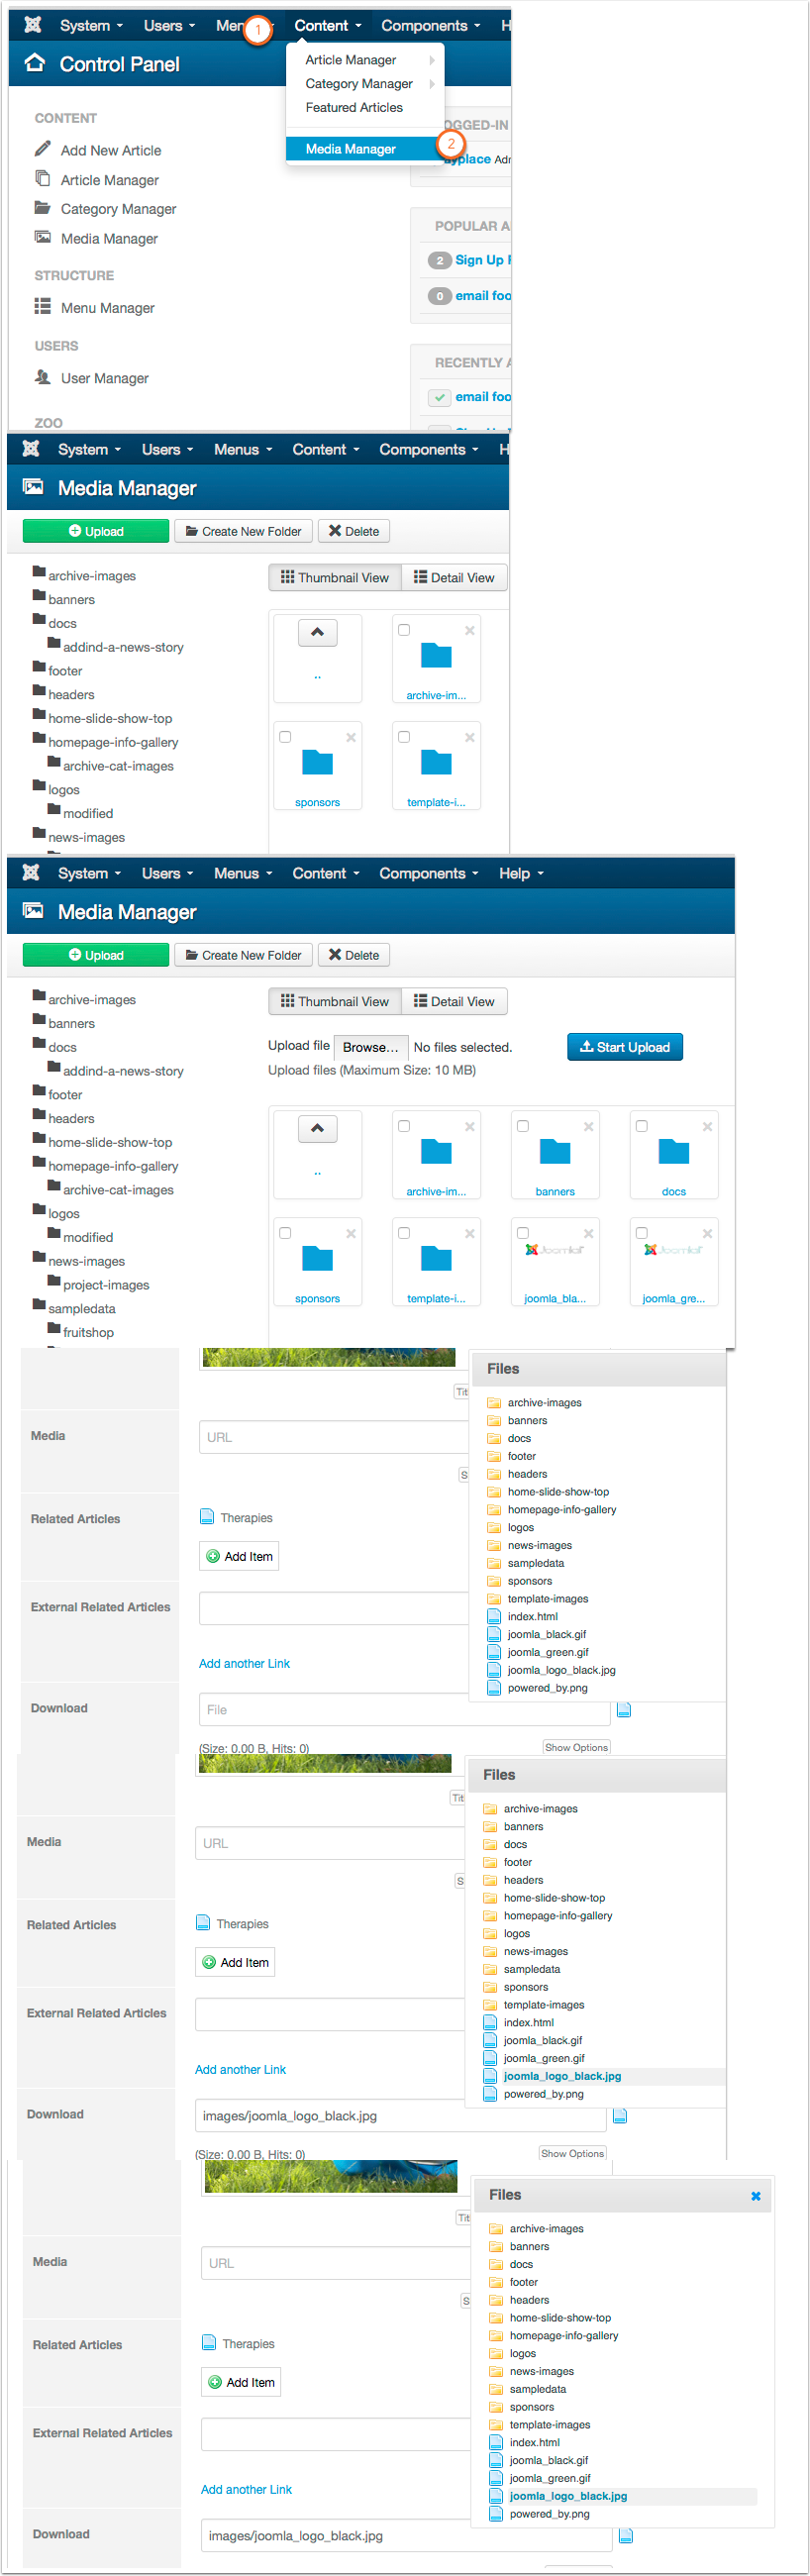Select Thumbnail View in screen with Browse button
The height and width of the screenshot is (2576, 810).
point(335,1001)
